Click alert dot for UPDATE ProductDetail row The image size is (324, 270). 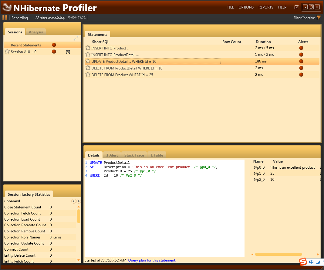(301, 61)
